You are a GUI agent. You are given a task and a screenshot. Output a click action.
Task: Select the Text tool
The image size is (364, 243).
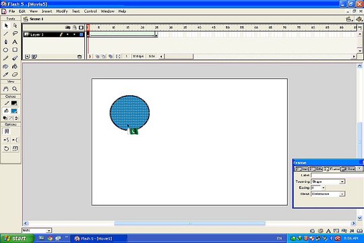click(x=15, y=42)
